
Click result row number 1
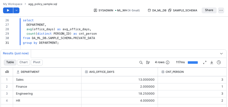pyautogui.click(x=7, y=80)
